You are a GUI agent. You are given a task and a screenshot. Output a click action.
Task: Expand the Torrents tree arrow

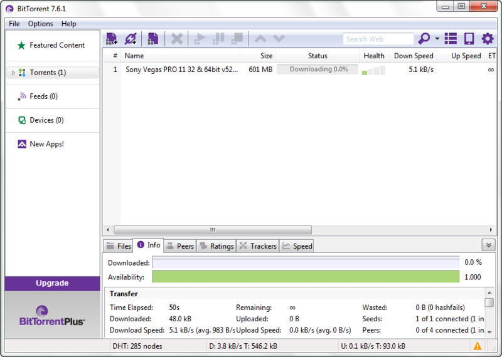(13, 73)
